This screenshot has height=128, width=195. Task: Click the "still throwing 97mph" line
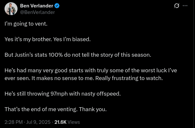tap(63, 94)
